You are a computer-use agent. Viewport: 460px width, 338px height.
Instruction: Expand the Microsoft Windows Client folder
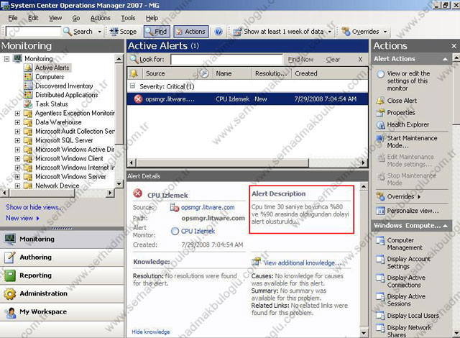tap(17, 159)
